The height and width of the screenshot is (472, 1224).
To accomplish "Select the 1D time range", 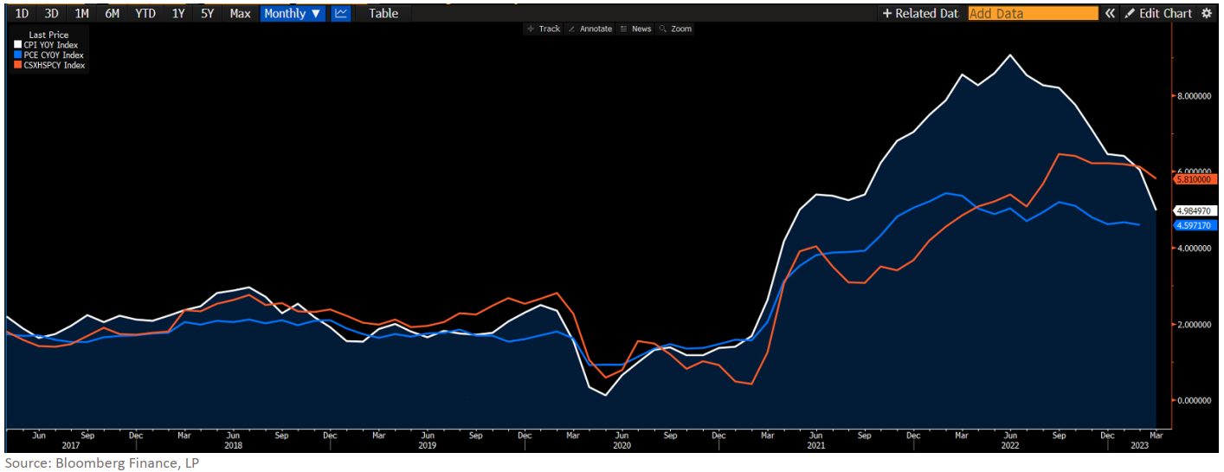I will coord(23,13).
